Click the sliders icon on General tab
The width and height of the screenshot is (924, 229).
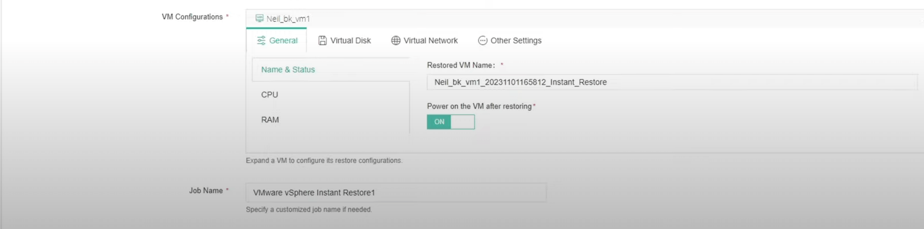tap(261, 40)
